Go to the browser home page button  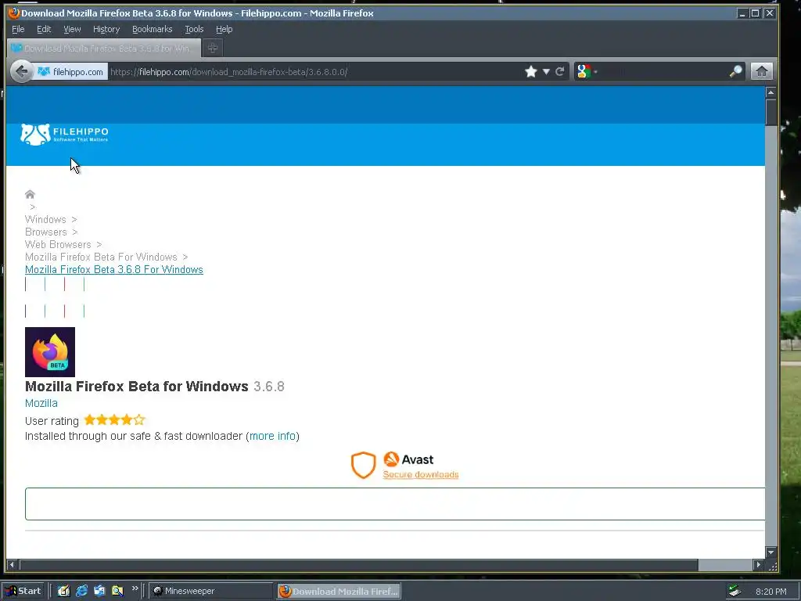[x=761, y=71]
